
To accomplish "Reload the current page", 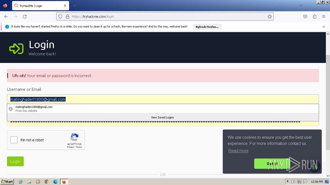I will click(x=25, y=16).
